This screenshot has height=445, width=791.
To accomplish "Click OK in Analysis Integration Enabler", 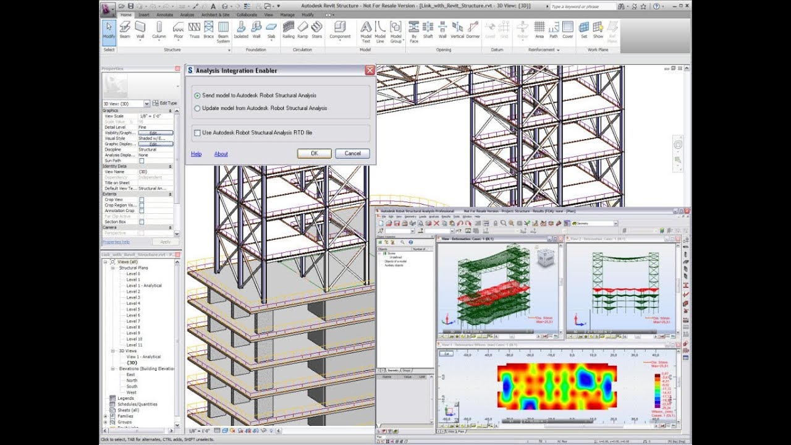I will (314, 153).
